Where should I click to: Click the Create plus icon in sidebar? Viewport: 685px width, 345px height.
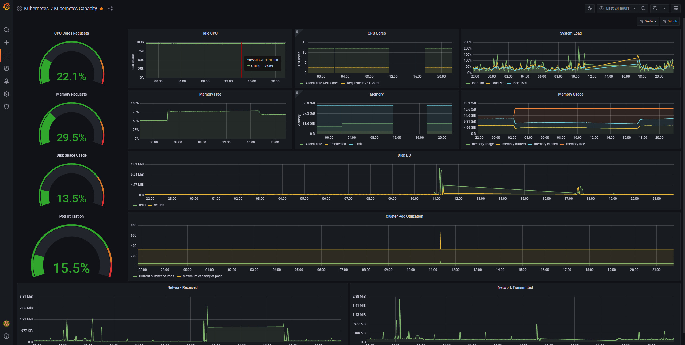[6, 43]
